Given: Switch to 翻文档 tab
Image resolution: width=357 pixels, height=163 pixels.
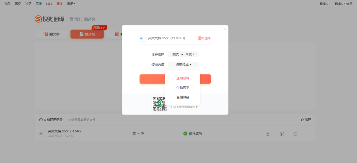Looking at the screenshot, I should pos(87,34).
